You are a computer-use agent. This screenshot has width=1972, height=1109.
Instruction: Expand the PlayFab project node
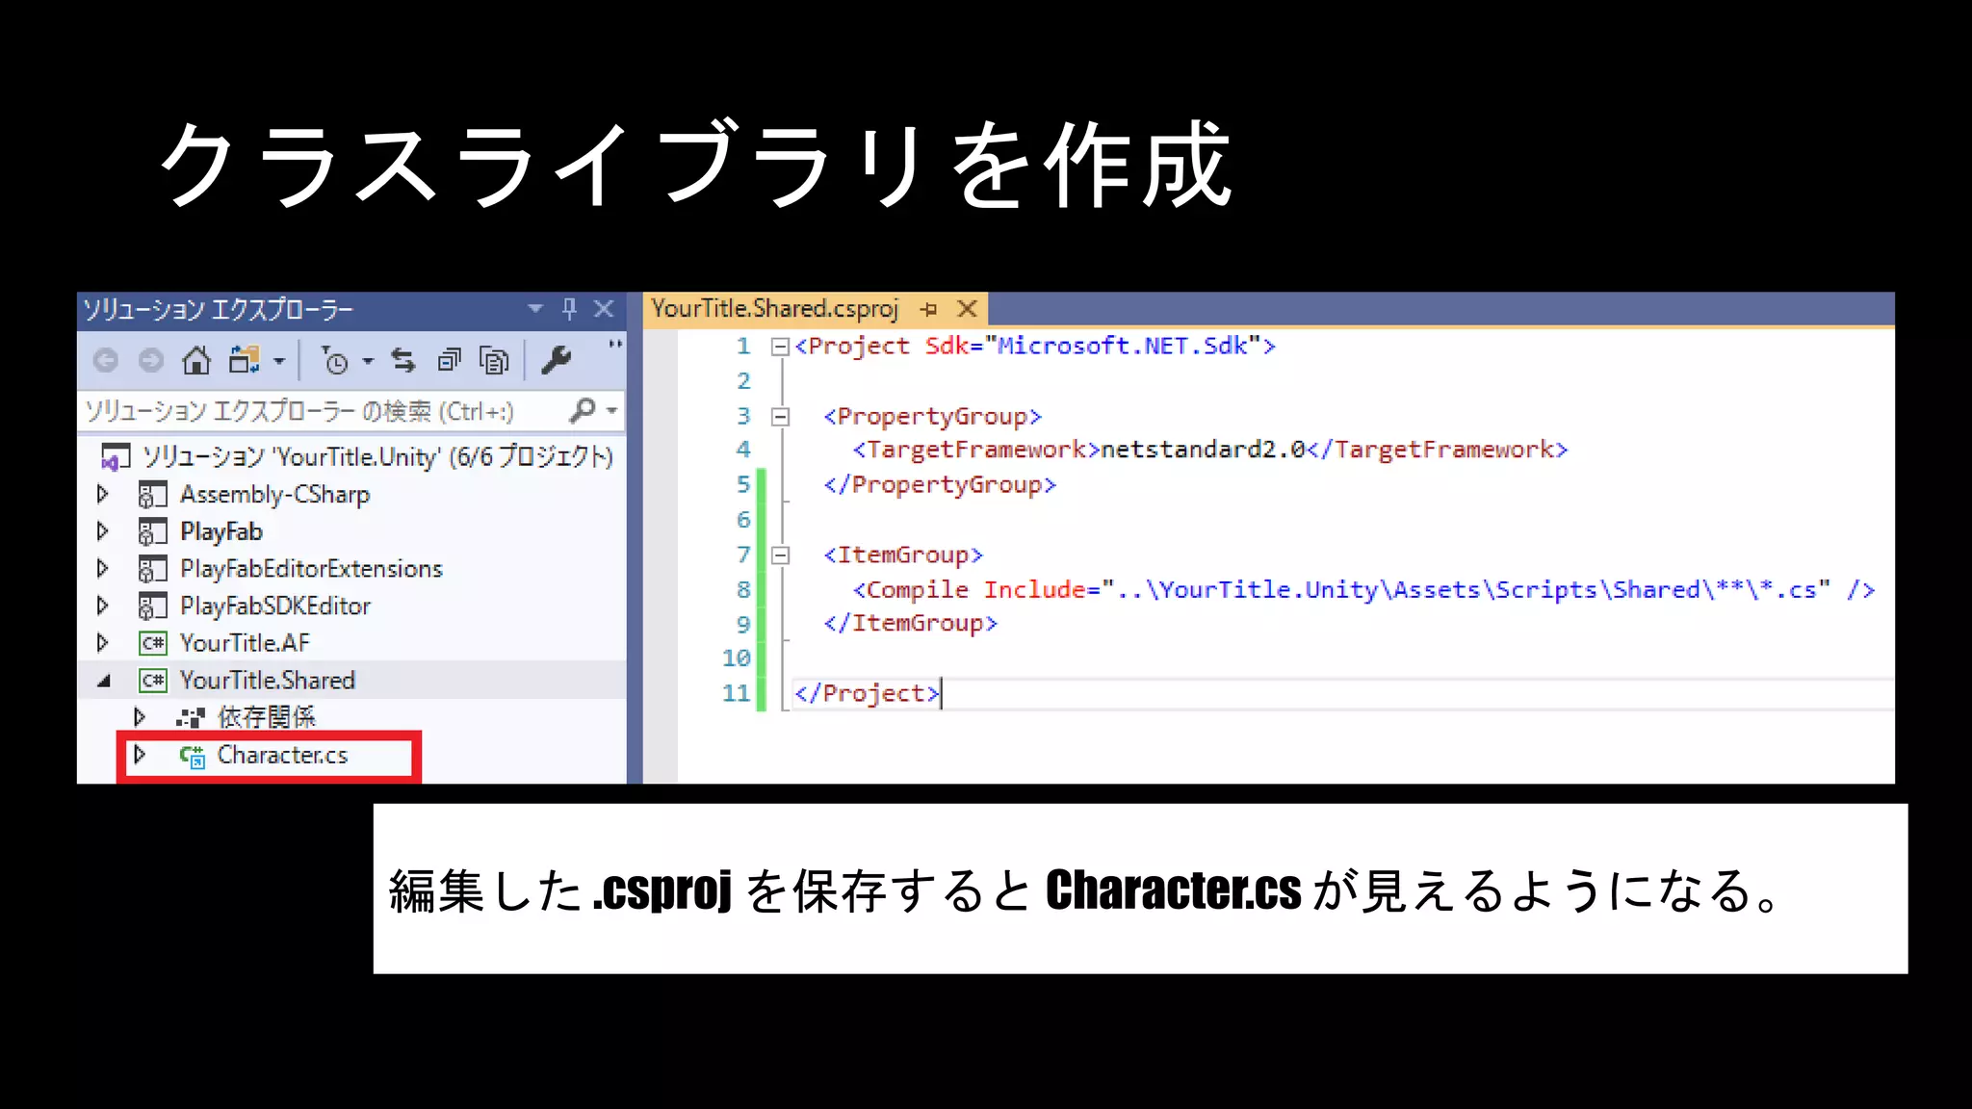click(x=103, y=531)
